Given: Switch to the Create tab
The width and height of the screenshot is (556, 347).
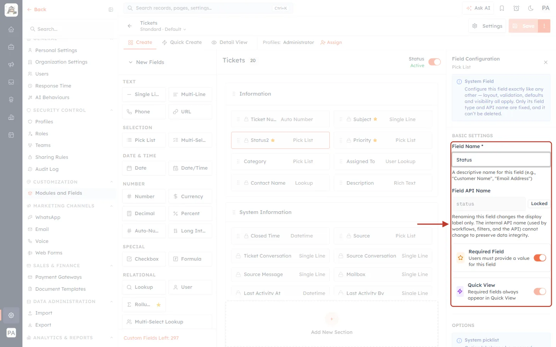Looking at the screenshot, I should click(140, 42).
